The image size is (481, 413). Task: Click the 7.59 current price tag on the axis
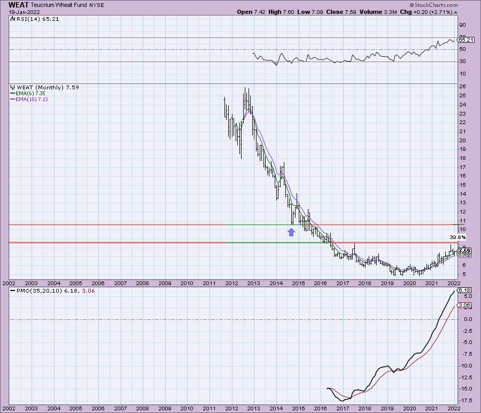click(465, 251)
